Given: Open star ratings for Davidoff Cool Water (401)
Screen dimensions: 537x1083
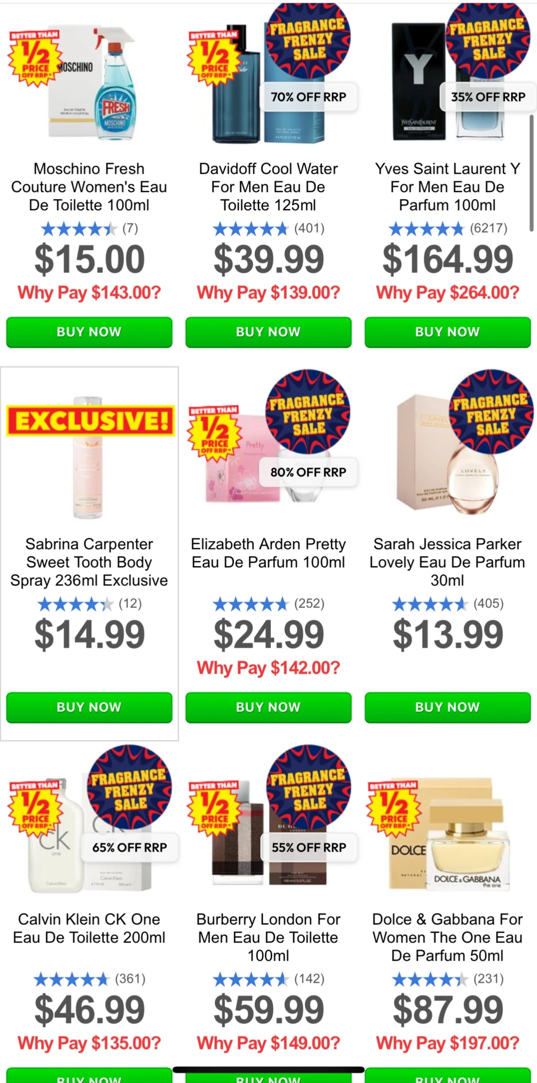Looking at the screenshot, I should tap(268, 229).
